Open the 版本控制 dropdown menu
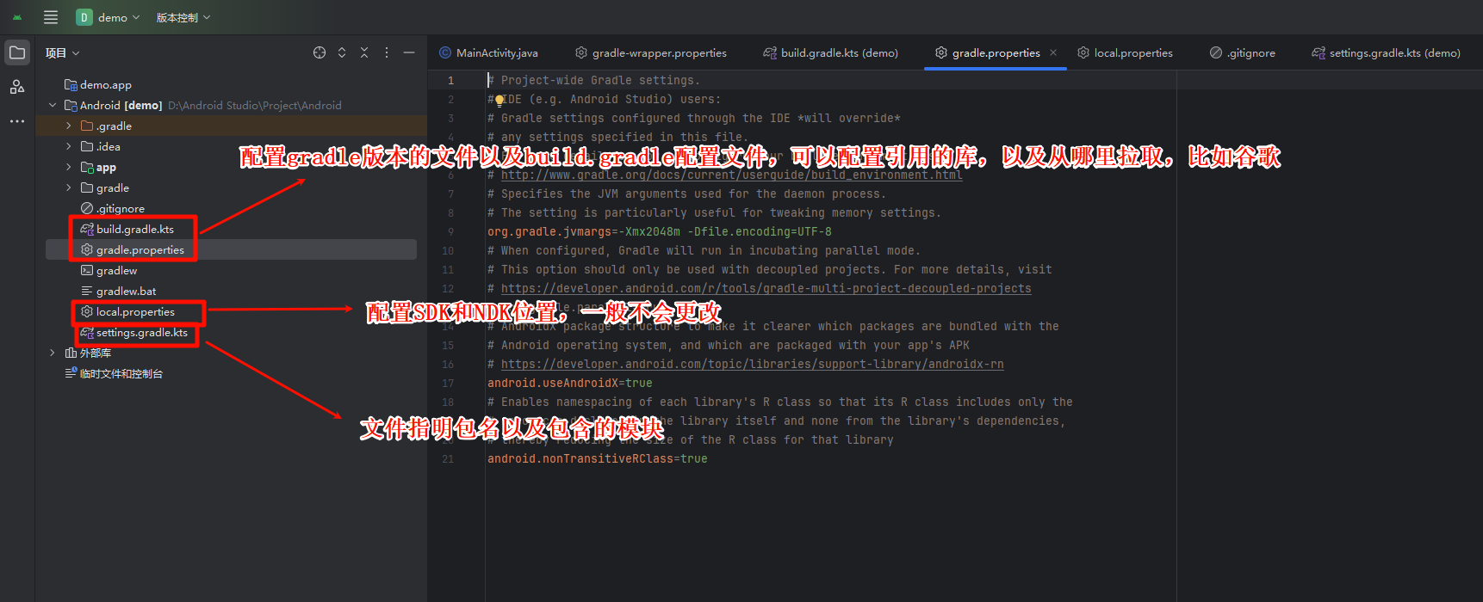Viewport: 1483px width, 602px height. point(183,17)
